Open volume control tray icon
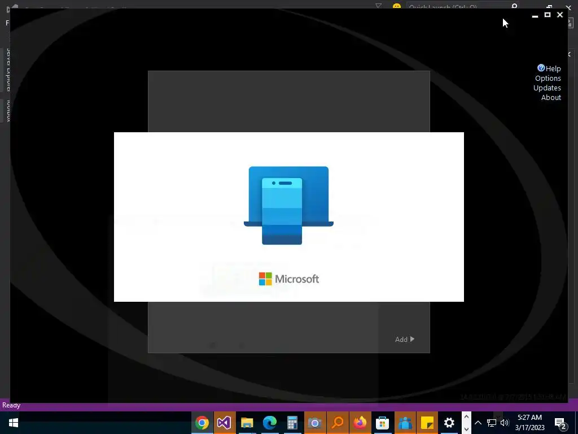The width and height of the screenshot is (578, 434). [x=505, y=423]
